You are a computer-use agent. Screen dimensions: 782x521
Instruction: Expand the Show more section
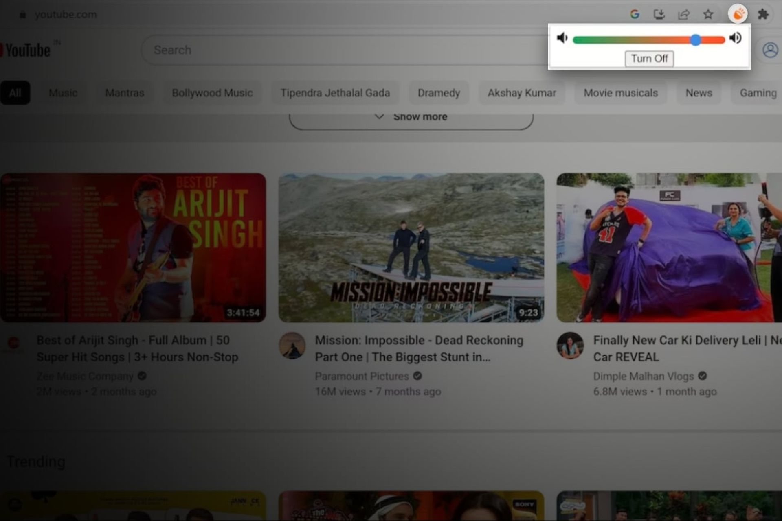pos(411,117)
